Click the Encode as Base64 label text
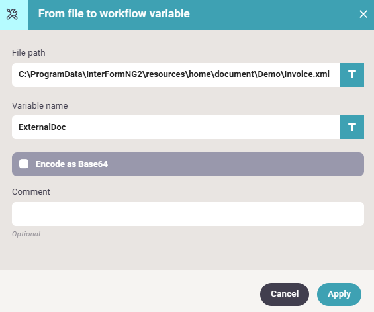The image size is (374, 312). coord(71,164)
